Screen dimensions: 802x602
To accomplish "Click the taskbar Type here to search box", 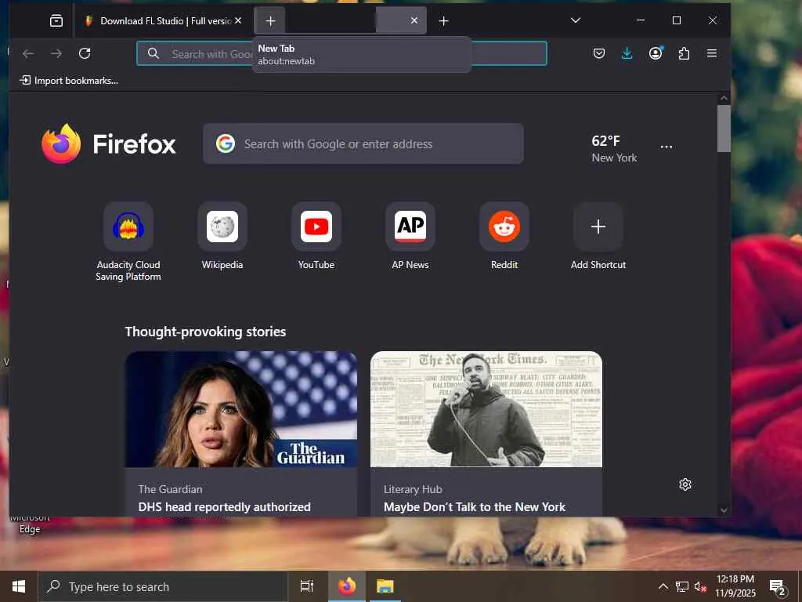I will [163, 586].
